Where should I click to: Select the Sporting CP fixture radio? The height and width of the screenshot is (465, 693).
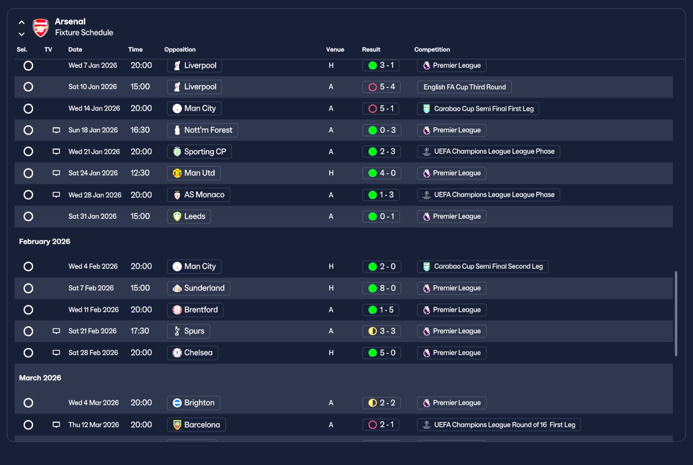pos(28,152)
